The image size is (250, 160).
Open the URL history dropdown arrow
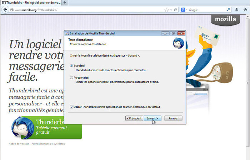coord(171,10)
